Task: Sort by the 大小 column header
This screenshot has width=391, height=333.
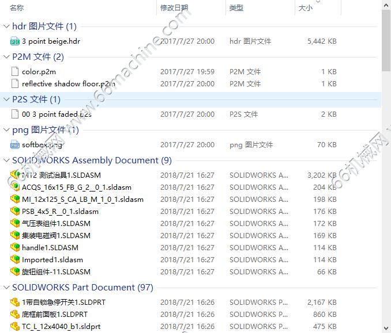Action: 306,8
